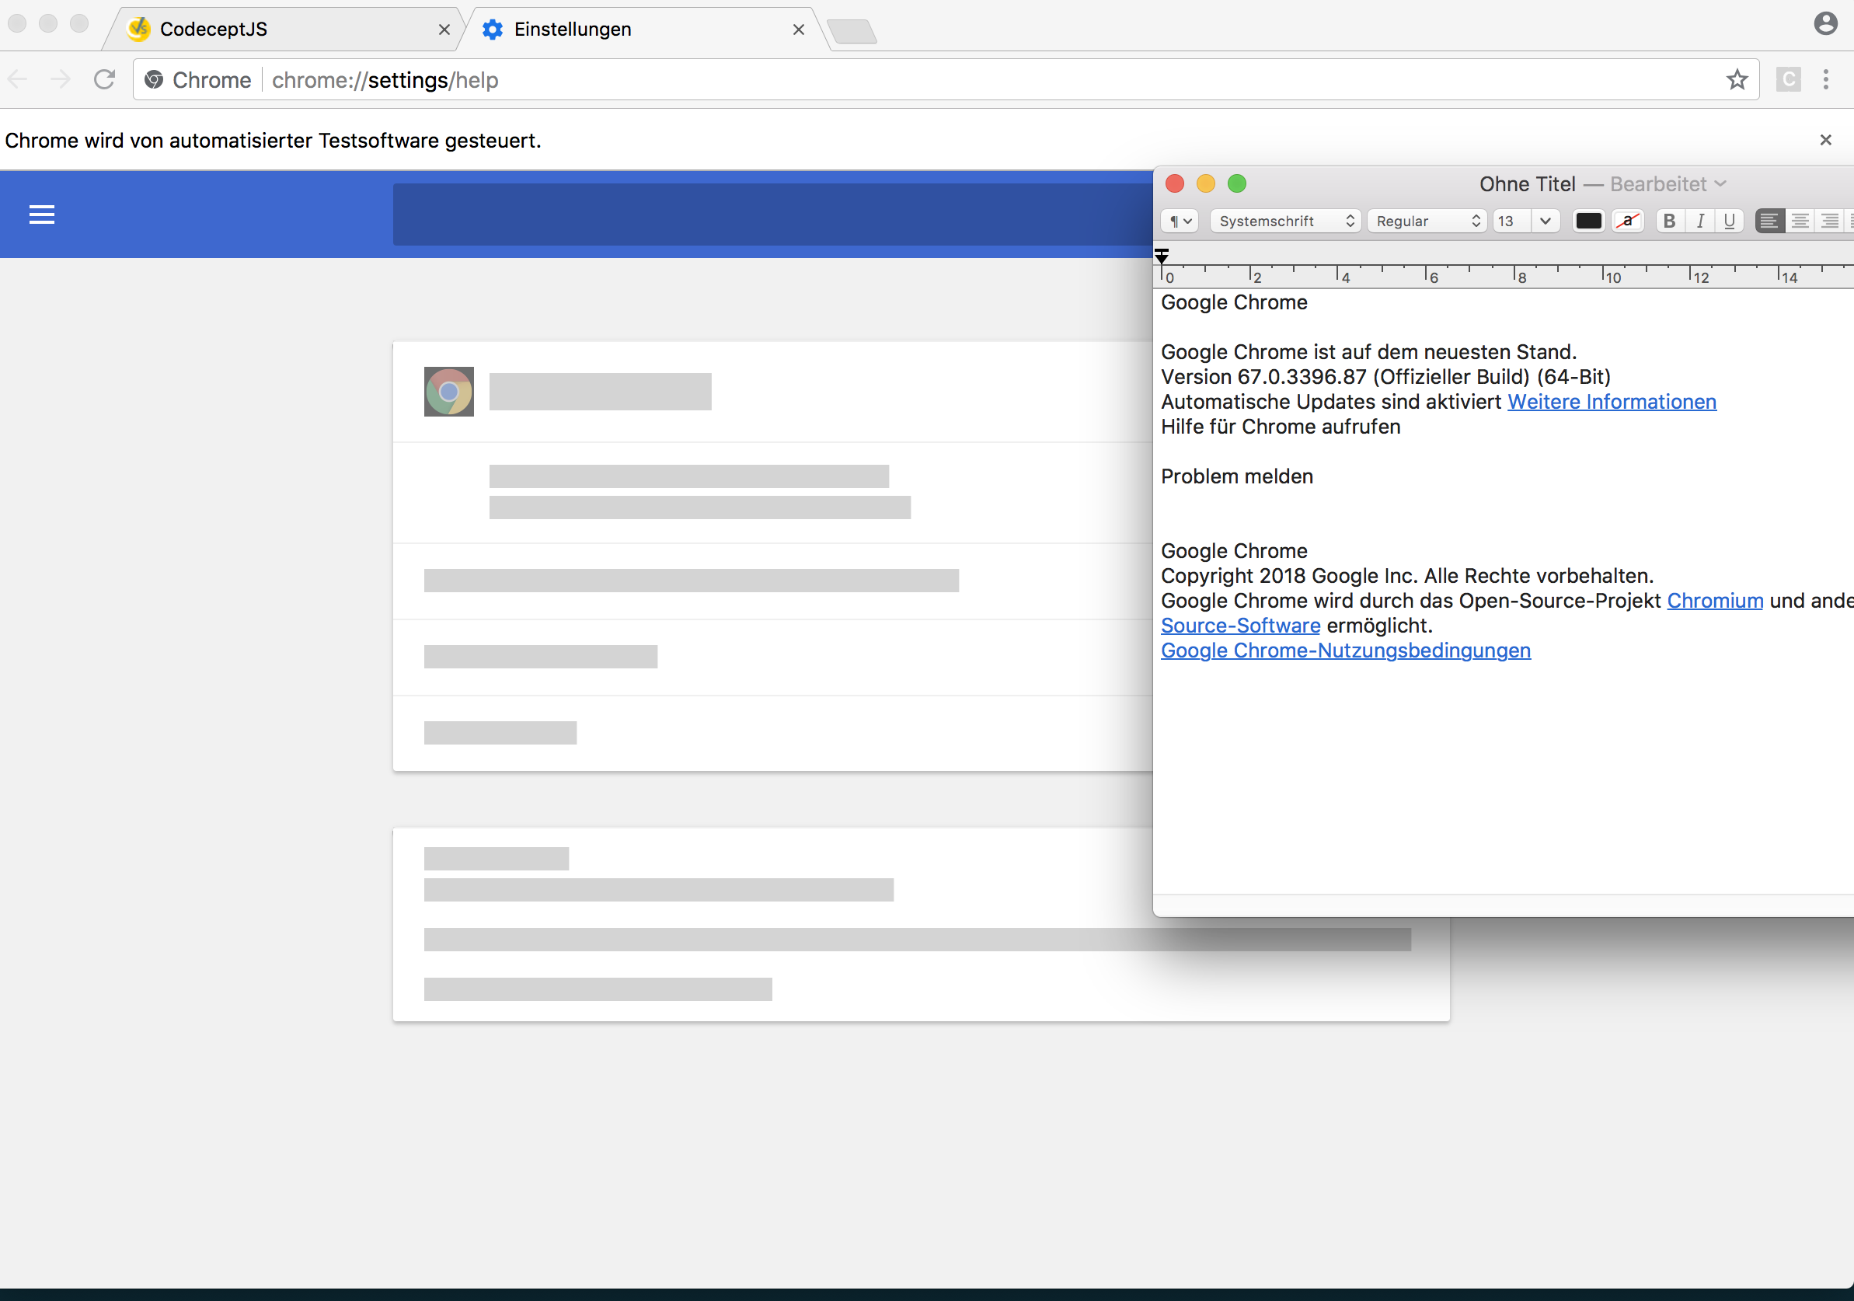1854x1301 pixels.
Task: Open the black text color swatch
Action: click(1588, 221)
